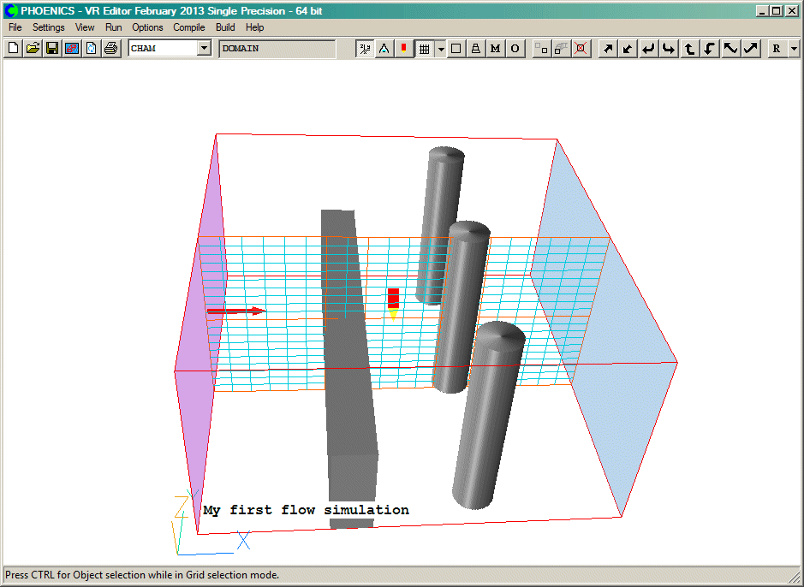
Task: Toggle the wireframe square button
Action: [x=456, y=49]
